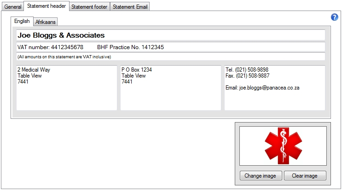Click the Clear image button
This screenshot has height=190, width=342.
tap(304, 176)
